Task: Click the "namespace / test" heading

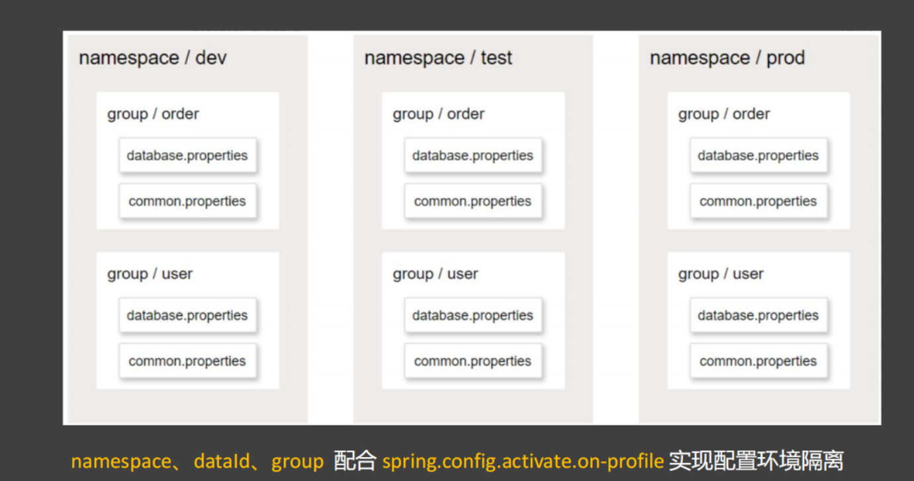Action: coord(438,58)
